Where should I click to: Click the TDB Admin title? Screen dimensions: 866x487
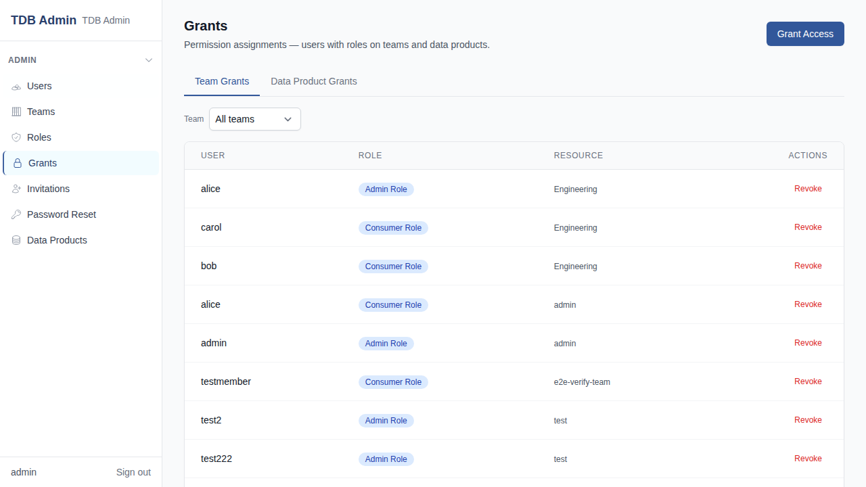point(43,20)
